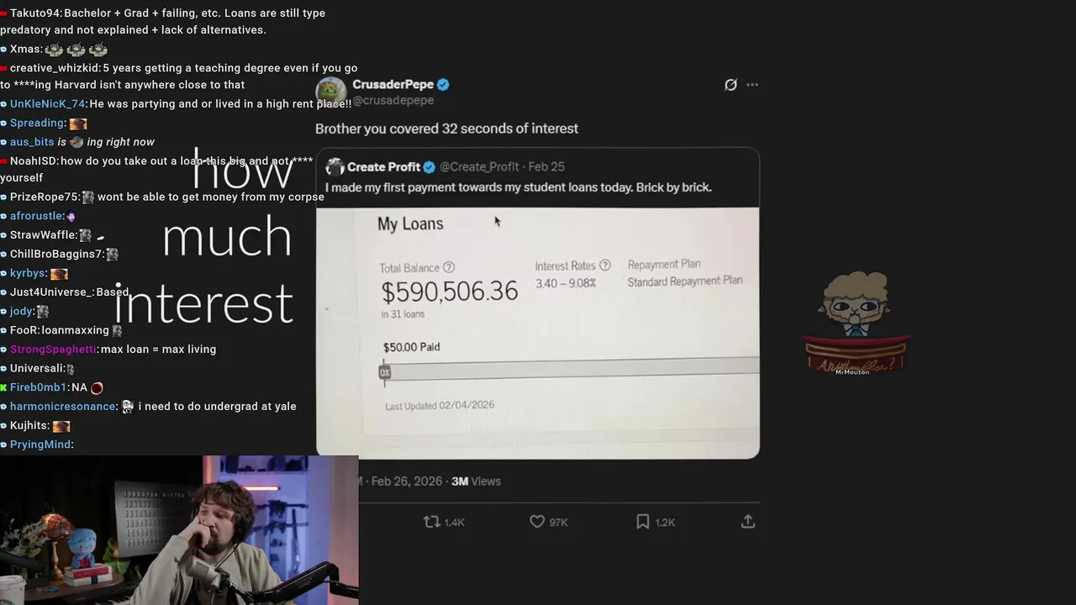Click the Feb 26, 2026 timestamp
Screen dimensions: 1076x605
[x=407, y=481]
